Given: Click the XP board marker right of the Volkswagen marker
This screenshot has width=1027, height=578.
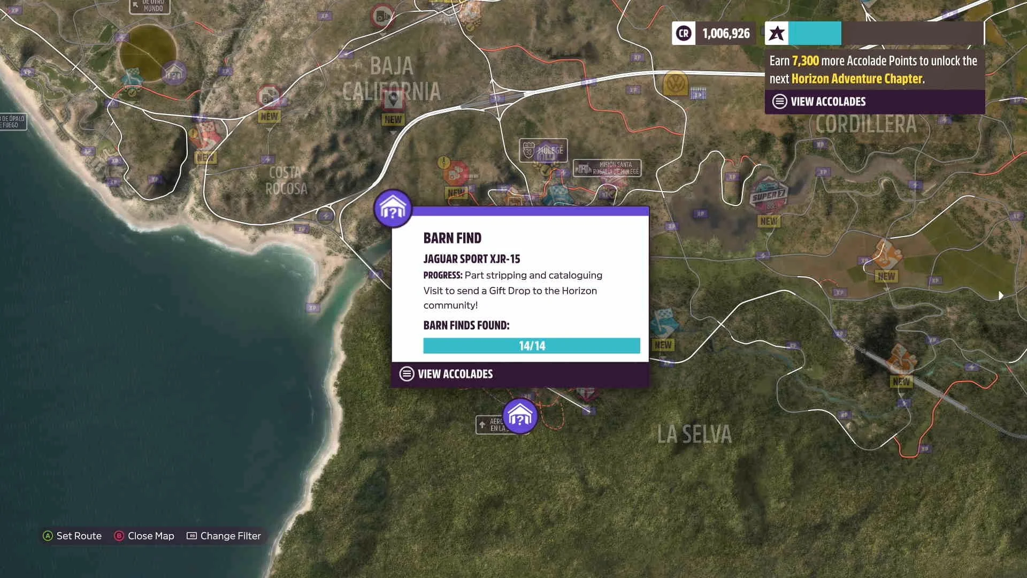Looking at the screenshot, I should click(698, 93).
